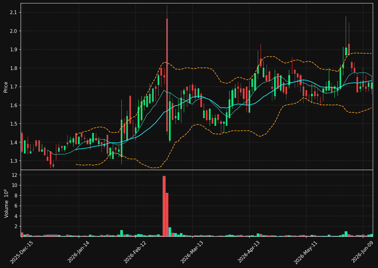Screen dimensions: 378x268
Task: Click the 2026-Apr-13 date label
Action: coord(249,252)
